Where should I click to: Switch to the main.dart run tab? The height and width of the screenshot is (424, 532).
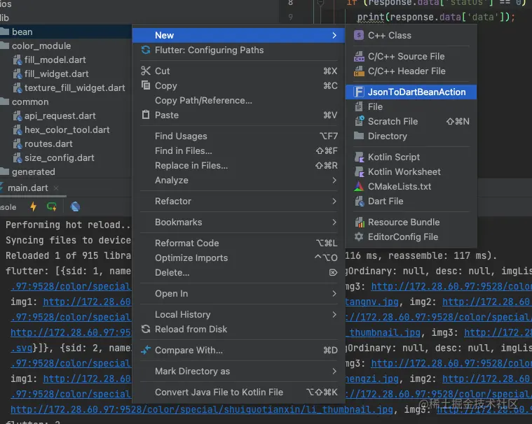[27, 188]
